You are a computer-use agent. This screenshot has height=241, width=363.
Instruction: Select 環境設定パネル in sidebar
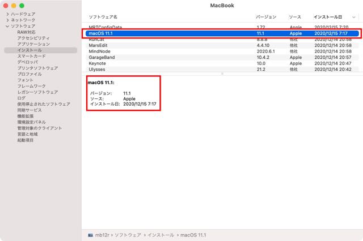(x=32, y=122)
